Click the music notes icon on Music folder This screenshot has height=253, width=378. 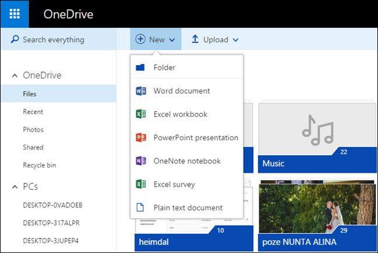click(318, 130)
